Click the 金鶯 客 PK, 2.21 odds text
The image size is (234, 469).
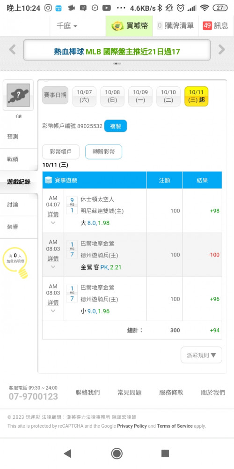tap(101, 267)
